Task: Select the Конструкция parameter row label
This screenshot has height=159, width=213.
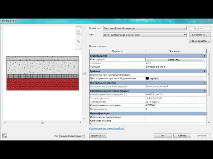Action: click(x=97, y=59)
